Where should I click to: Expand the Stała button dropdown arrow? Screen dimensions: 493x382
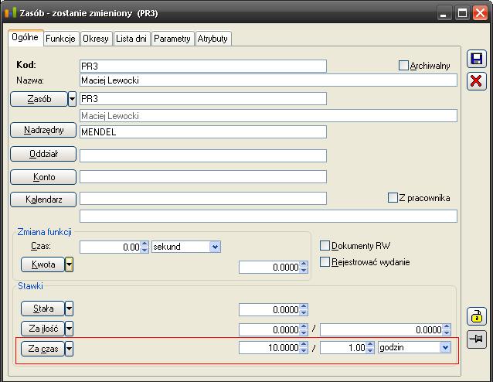tap(69, 309)
